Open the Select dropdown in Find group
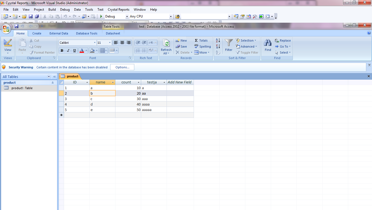Image resolution: width=372 pixels, height=210 pixels. (283, 52)
